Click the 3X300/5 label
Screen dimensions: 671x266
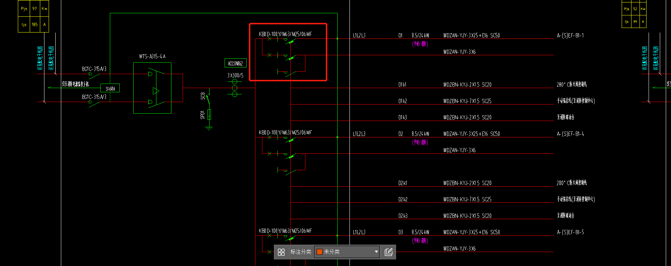(235, 75)
